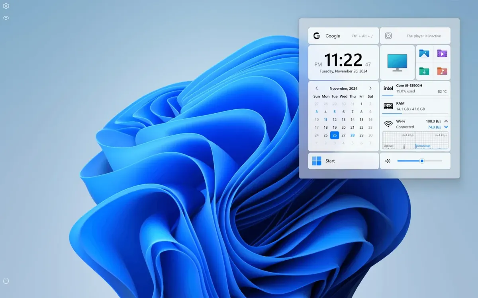Open the settings gear icon

coord(6,6)
